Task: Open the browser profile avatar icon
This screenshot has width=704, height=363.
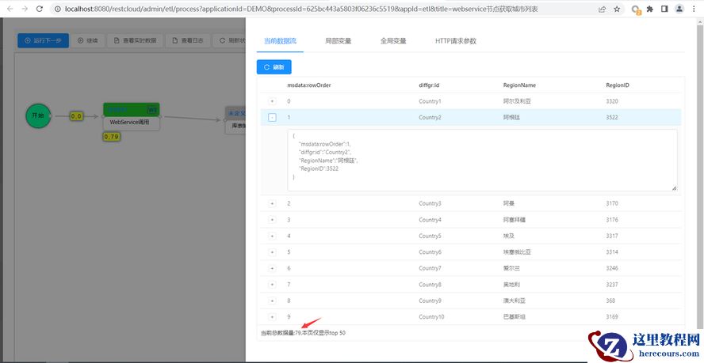Action: click(x=679, y=9)
